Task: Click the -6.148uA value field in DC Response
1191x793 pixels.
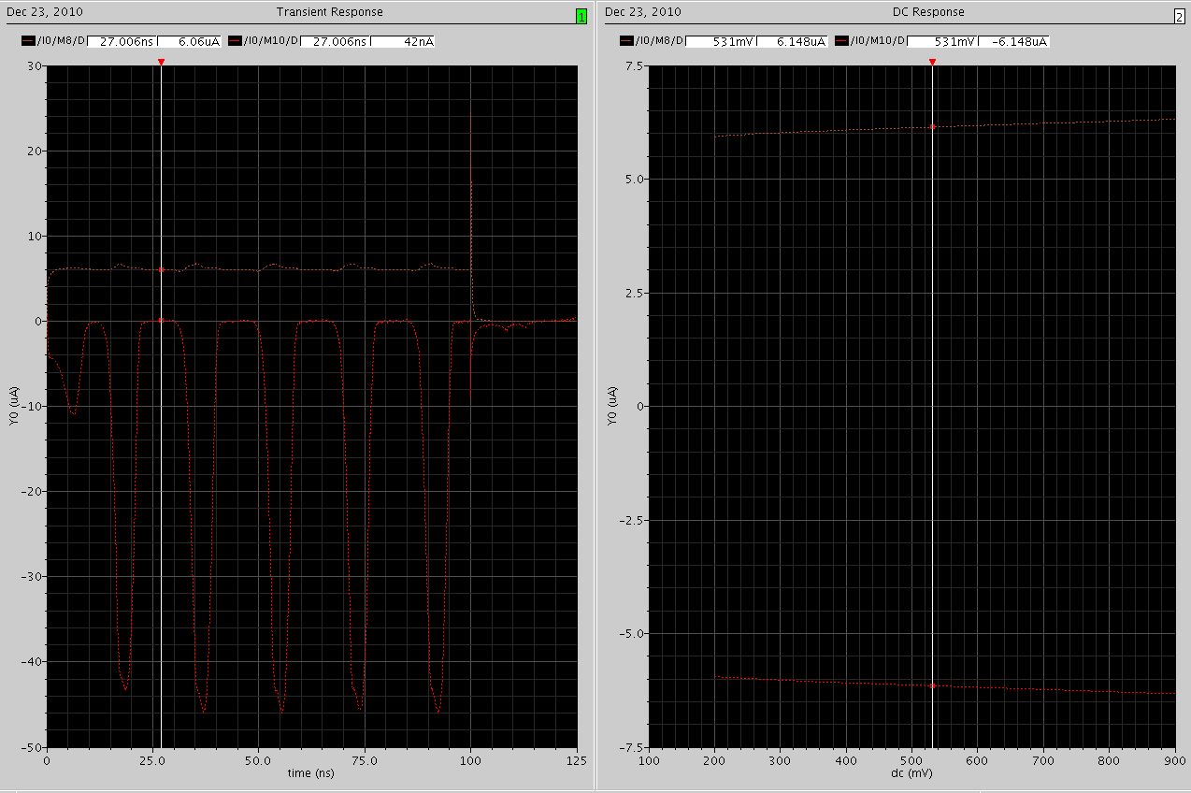Action: [1014, 41]
